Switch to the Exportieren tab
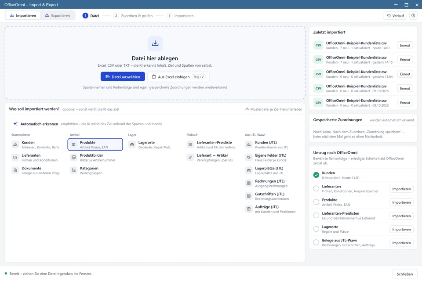 [x=57, y=16]
